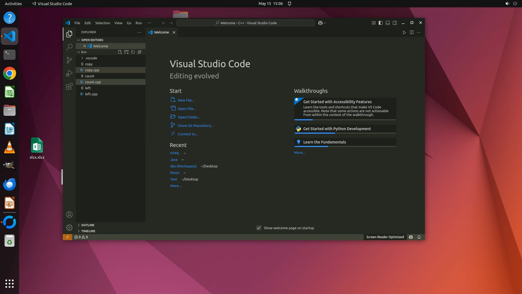The height and width of the screenshot is (294, 522).
Task: Click the Accounts icon in activity bar
Action: [69, 215]
